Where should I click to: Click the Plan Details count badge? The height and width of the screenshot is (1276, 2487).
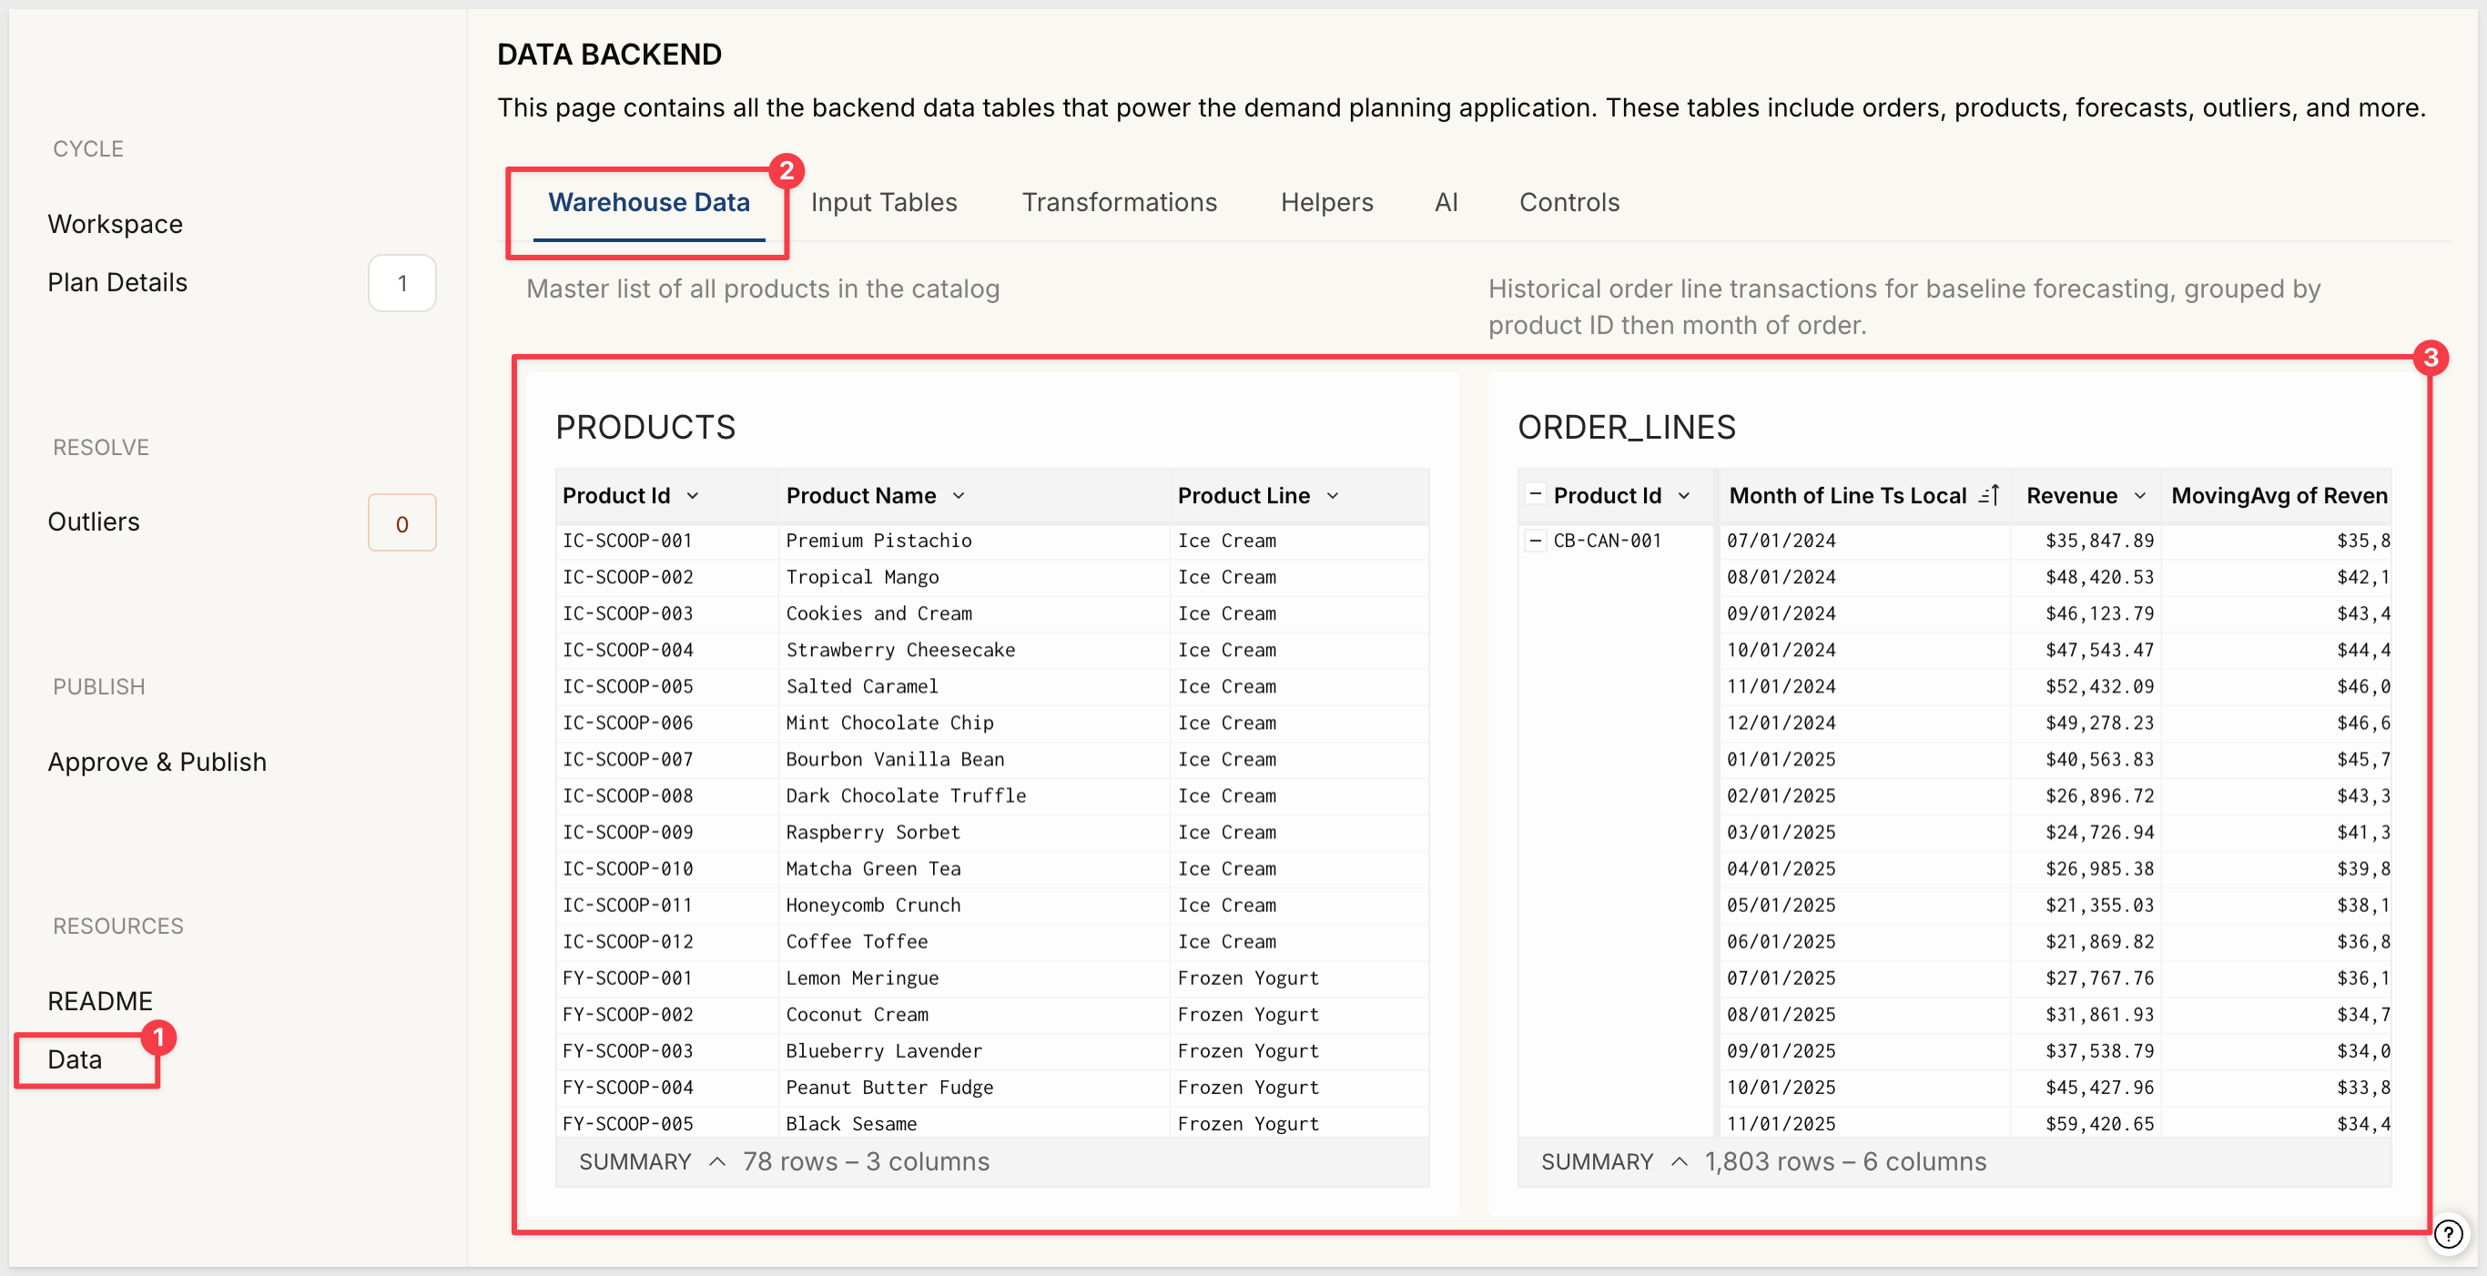click(x=402, y=283)
